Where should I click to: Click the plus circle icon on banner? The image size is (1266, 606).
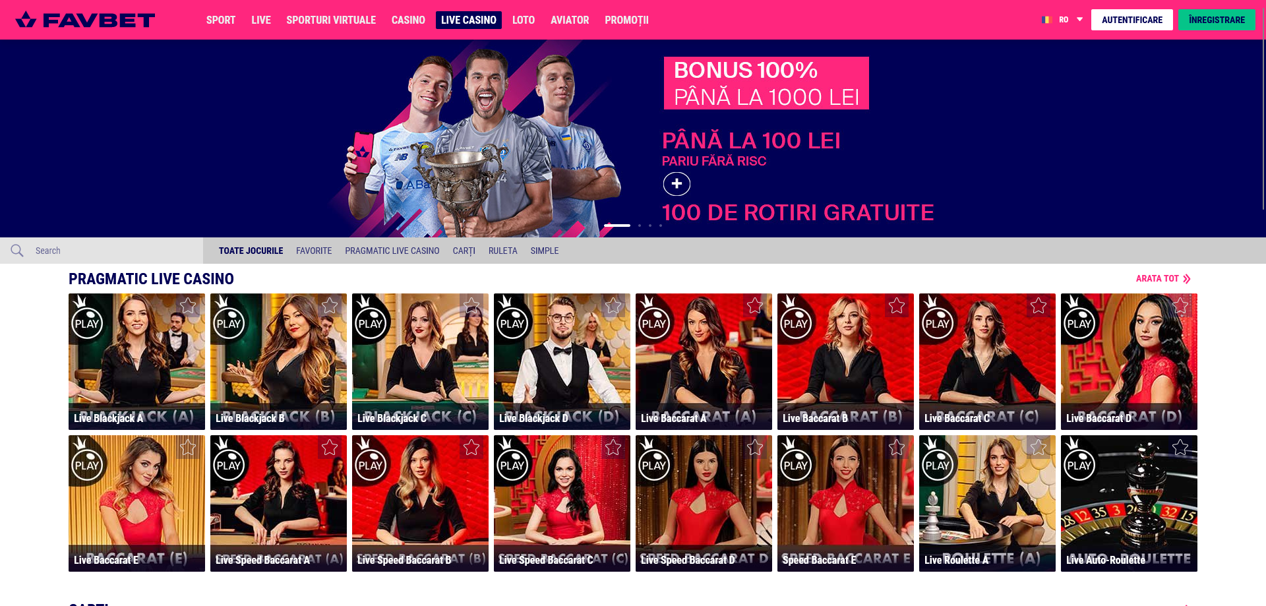pos(677,184)
